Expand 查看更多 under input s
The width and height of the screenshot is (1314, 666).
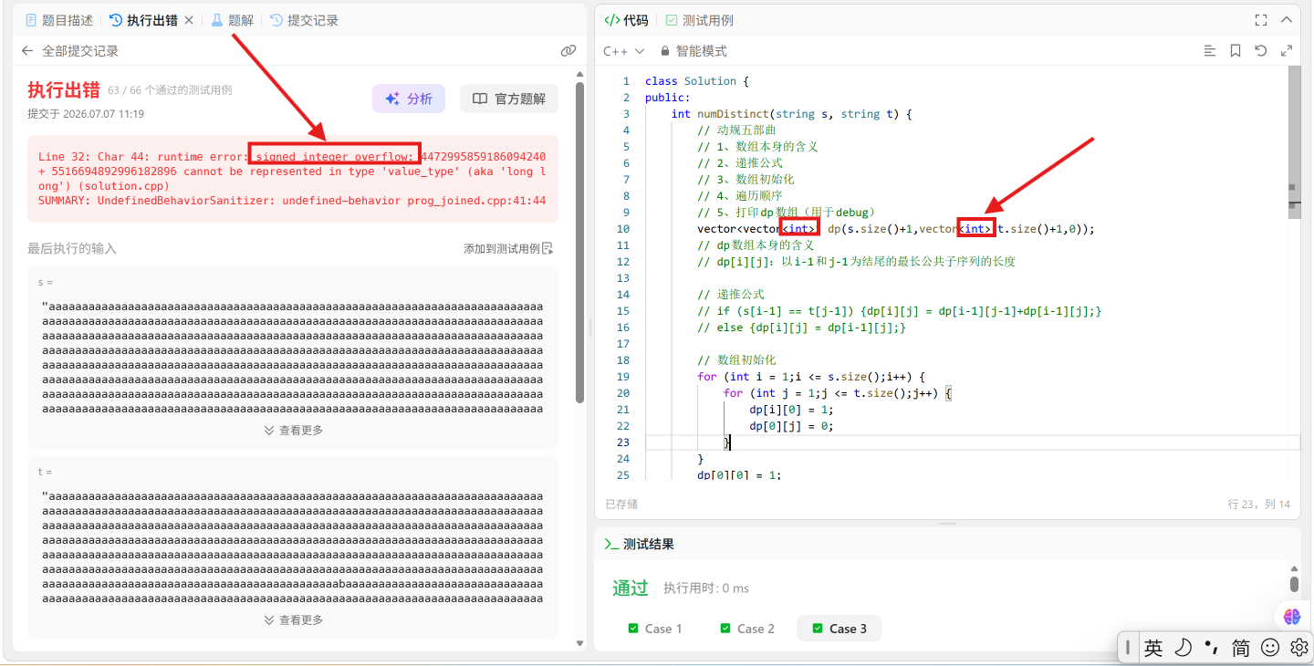(x=294, y=431)
